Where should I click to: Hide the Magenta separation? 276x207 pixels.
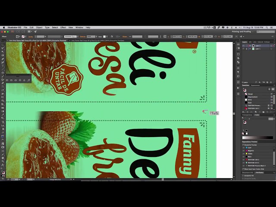click(x=244, y=151)
